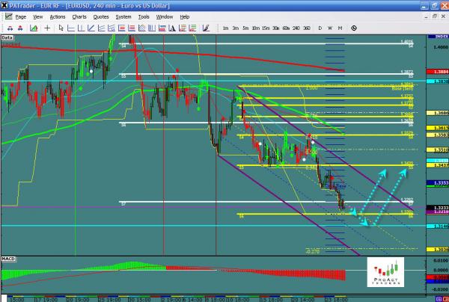Switch chart to 240 minute timeframe
The height and width of the screenshot is (302, 449).
click(296, 28)
